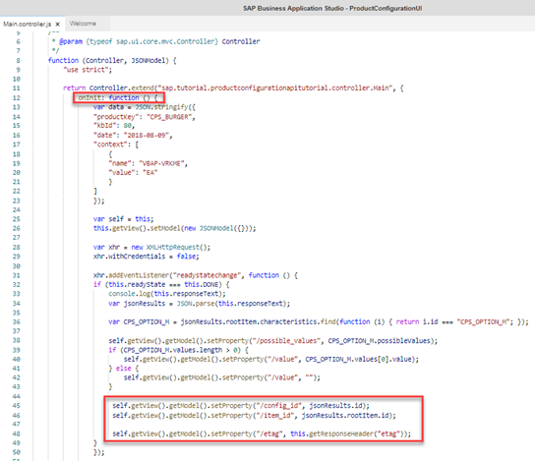Open the Welcome tab
The image size is (535, 461).
pos(83,24)
